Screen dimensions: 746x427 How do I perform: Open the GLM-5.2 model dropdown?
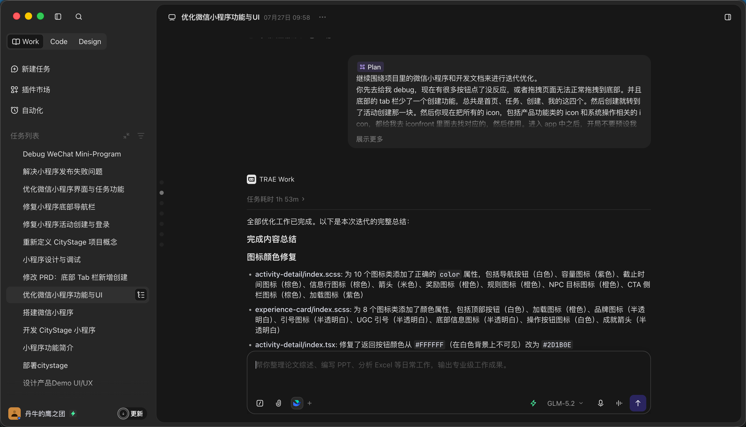[x=565, y=403]
